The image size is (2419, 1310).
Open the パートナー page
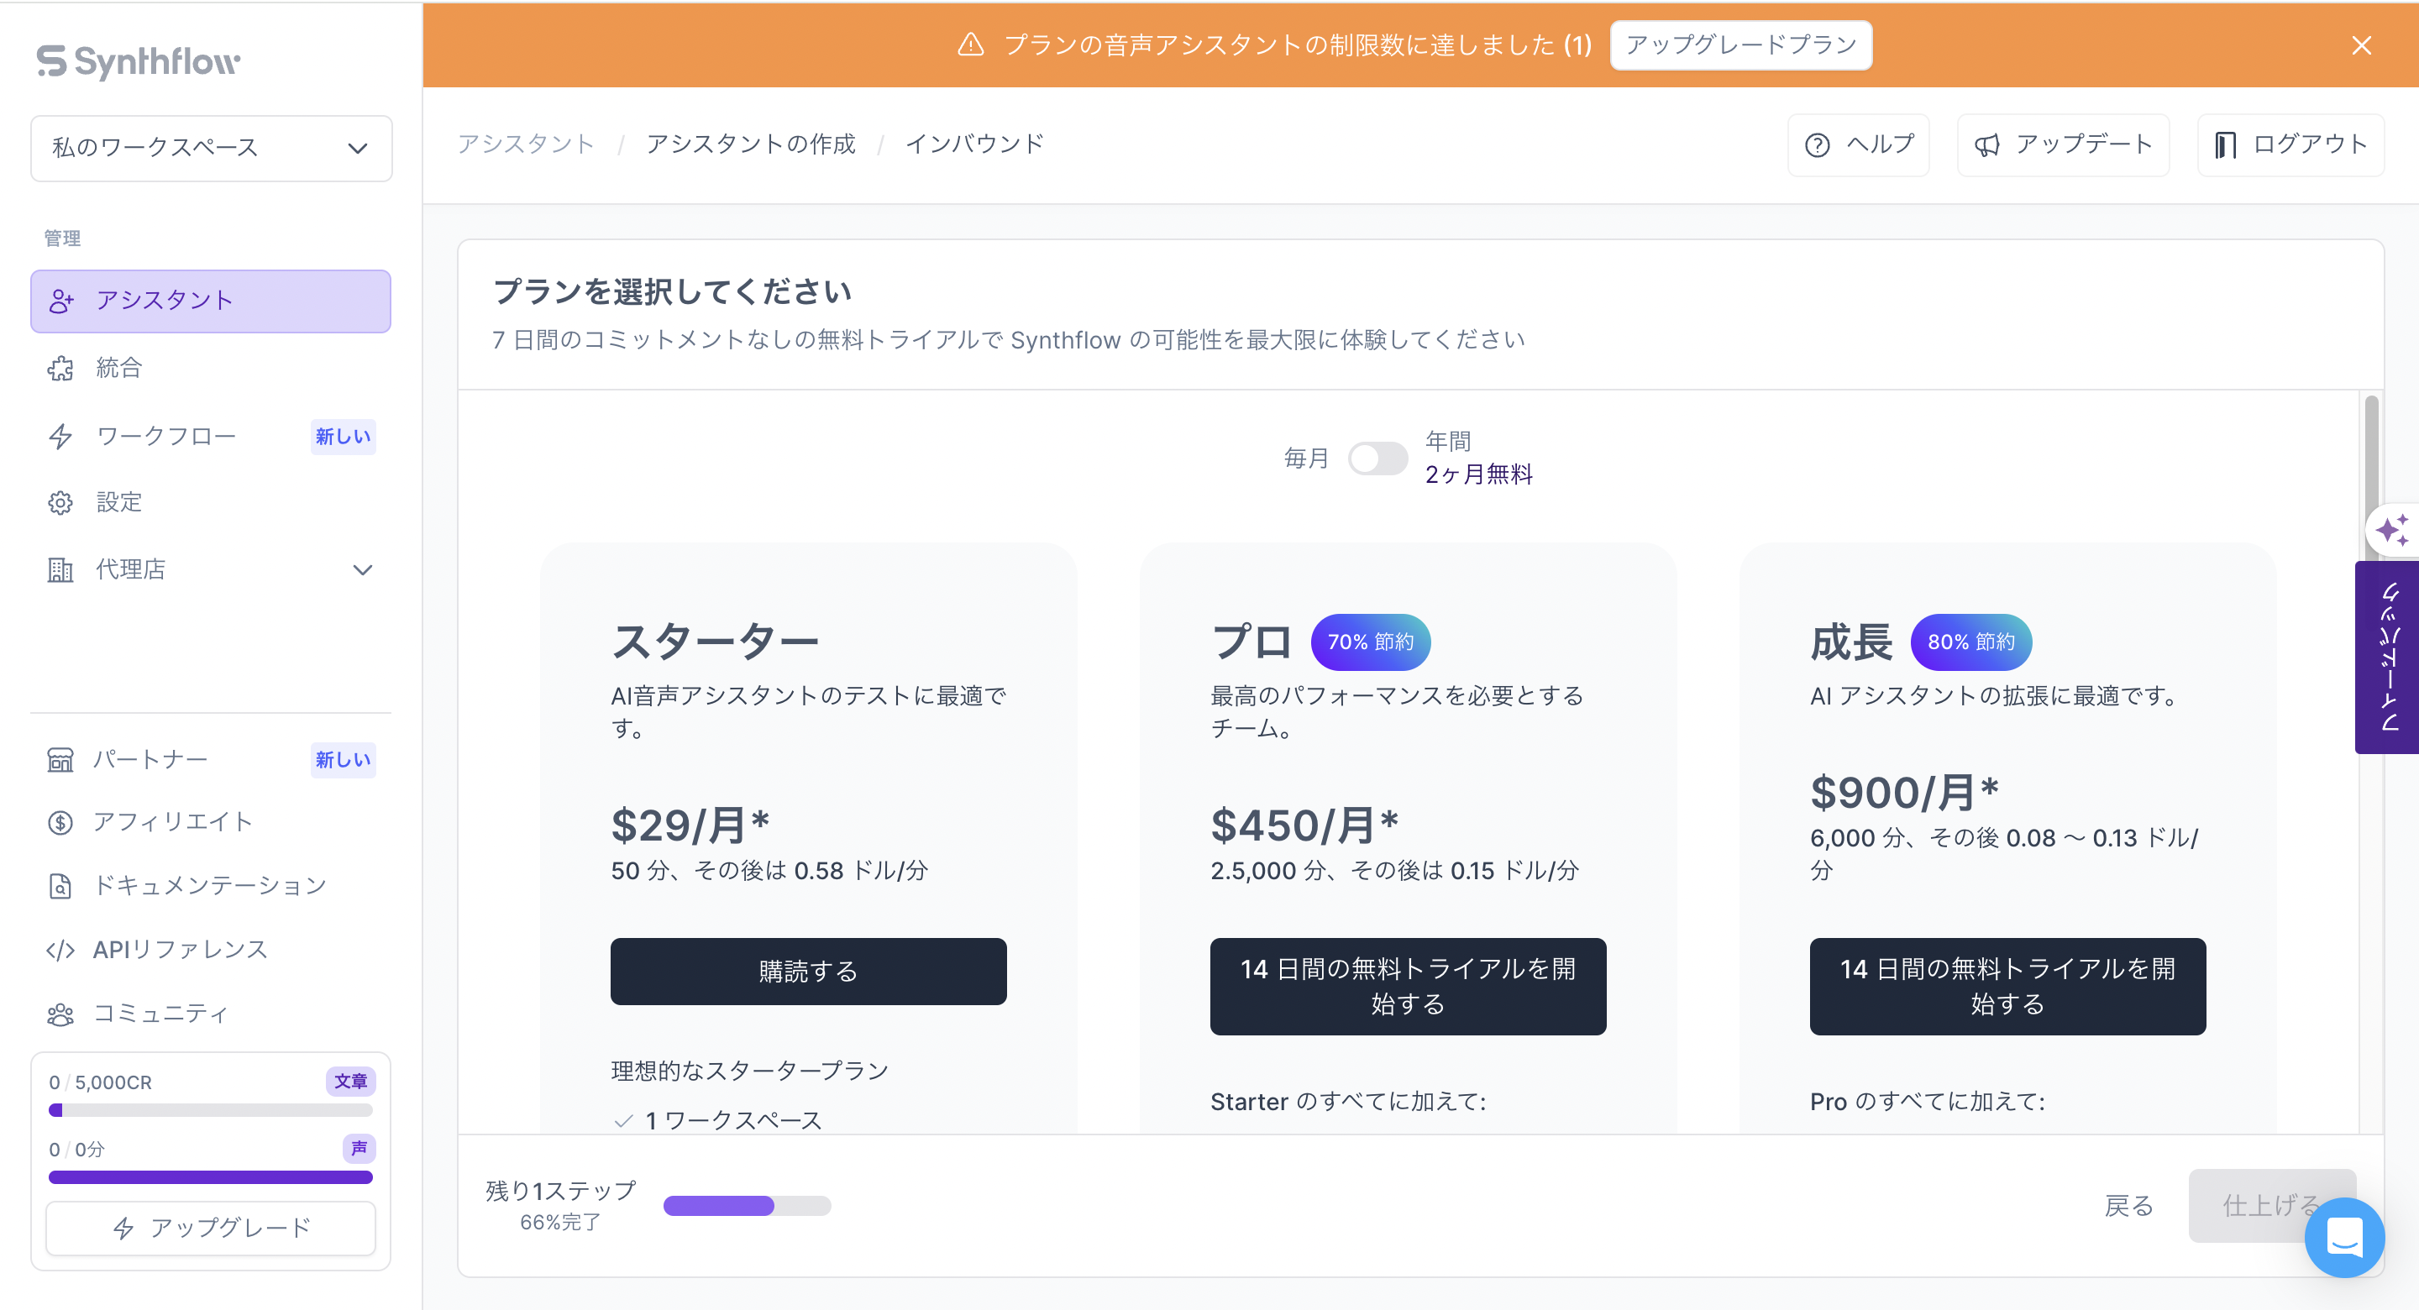212,759
